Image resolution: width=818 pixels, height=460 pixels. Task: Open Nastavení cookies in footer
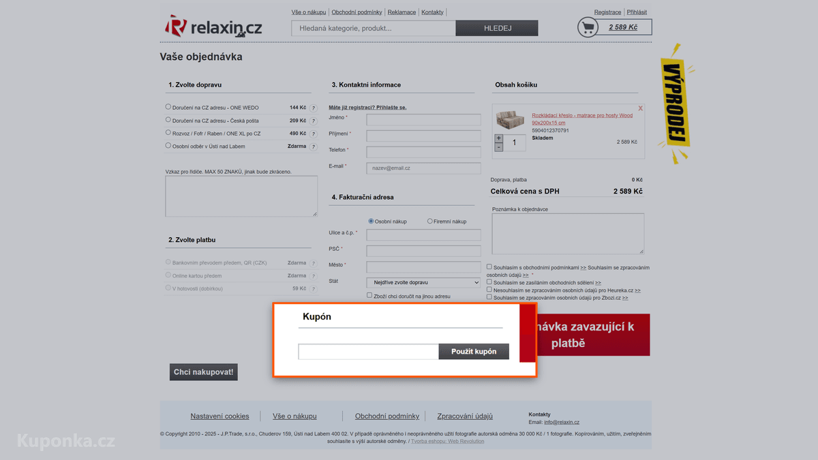coord(219,416)
